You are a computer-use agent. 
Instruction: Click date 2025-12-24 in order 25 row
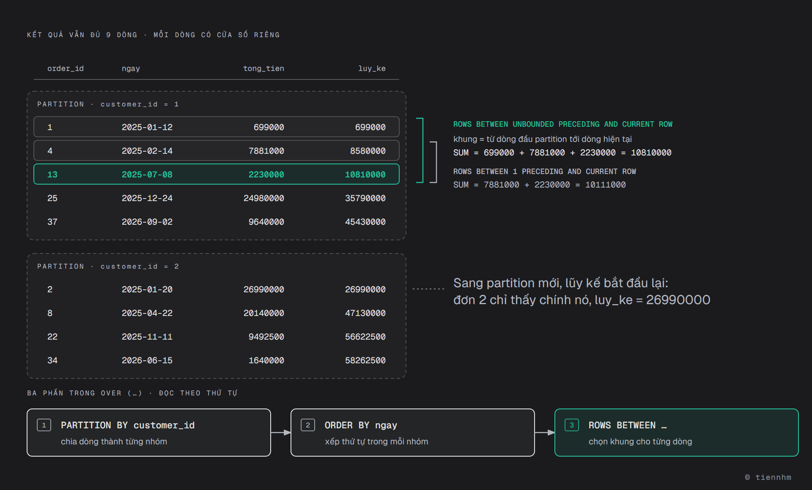[x=147, y=198]
